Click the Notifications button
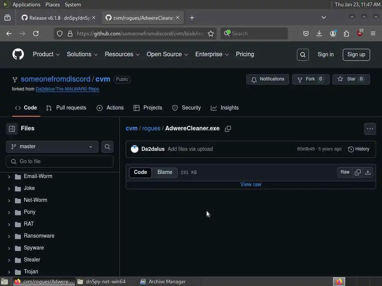Viewport: 382px width, 286px height. click(x=267, y=79)
